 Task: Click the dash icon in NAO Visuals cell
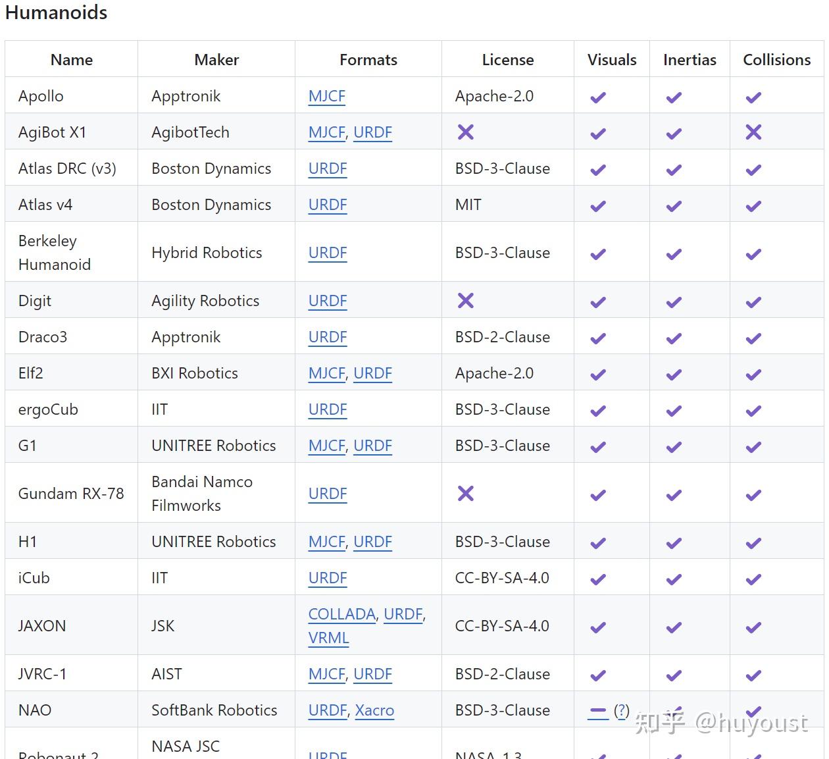pyautogui.click(x=598, y=711)
